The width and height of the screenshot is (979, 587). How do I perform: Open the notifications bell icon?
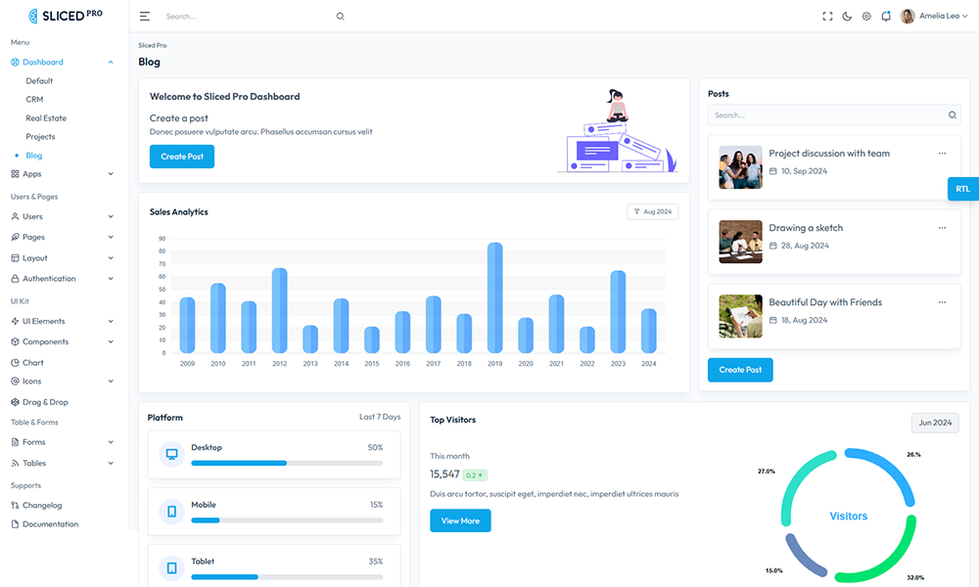[886, 17]
